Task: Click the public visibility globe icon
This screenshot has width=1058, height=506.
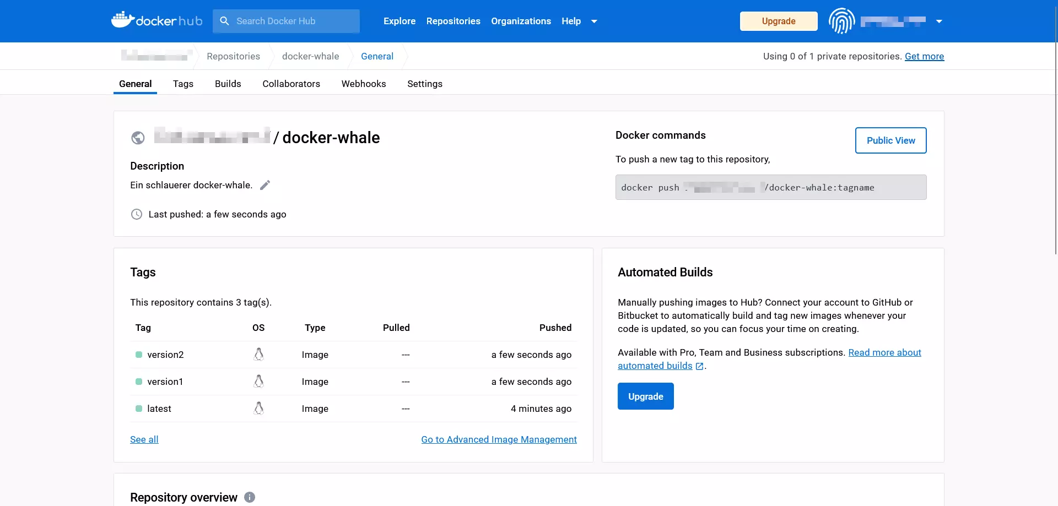Action: tap(138, 138)
